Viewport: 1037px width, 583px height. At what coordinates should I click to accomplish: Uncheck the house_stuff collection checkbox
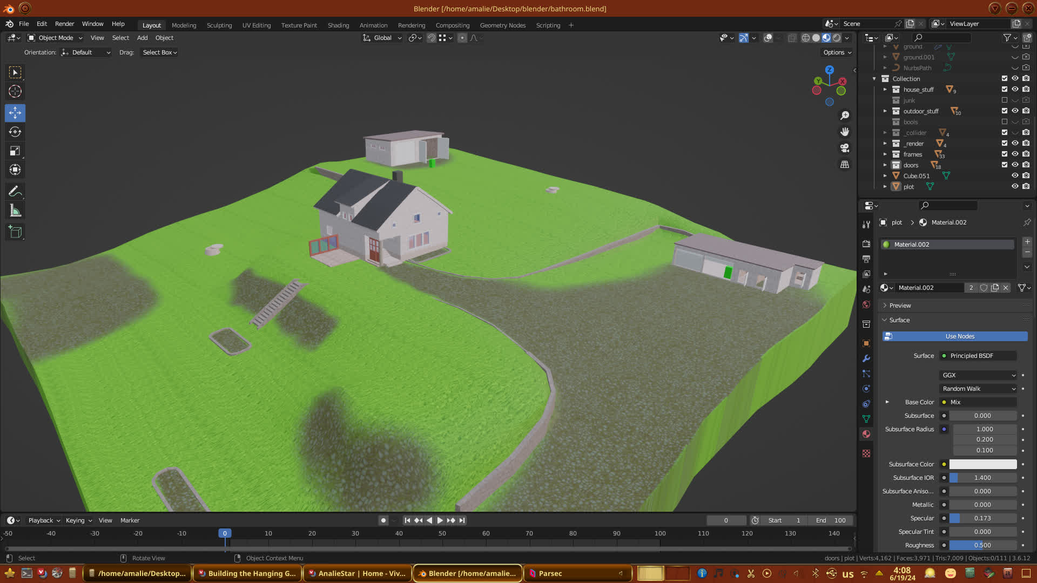1005,90
